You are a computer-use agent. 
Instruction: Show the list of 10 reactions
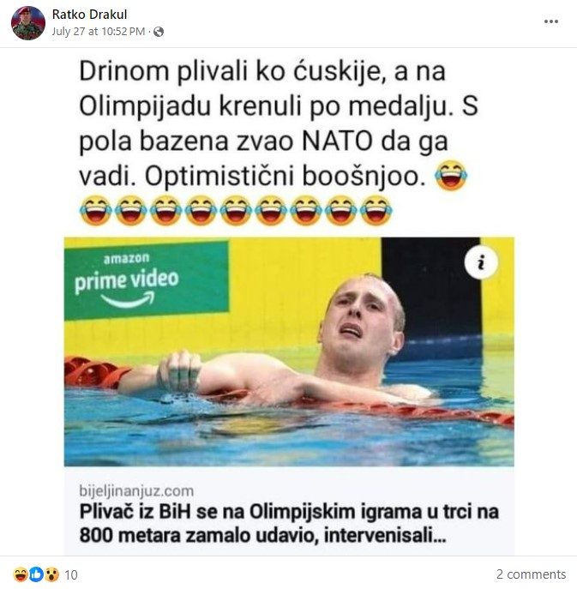coord(71,574)
